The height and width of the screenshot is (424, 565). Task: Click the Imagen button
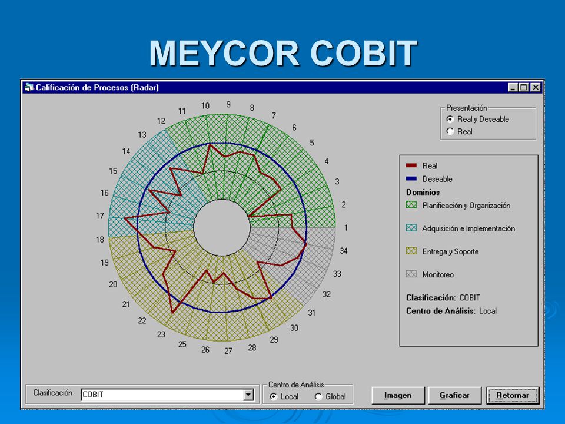[x=398, y=396]
